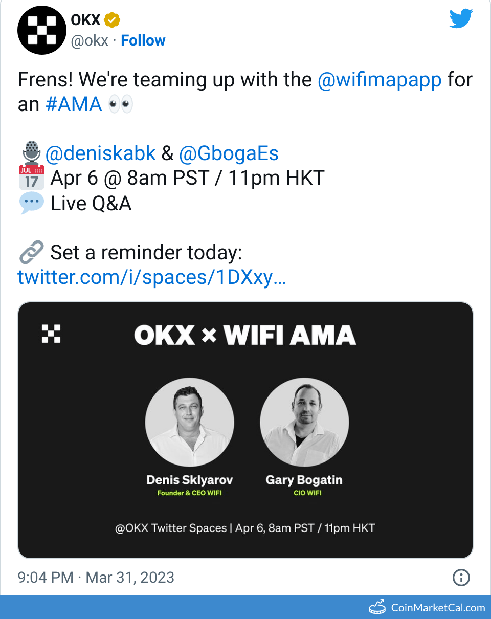Click the 9:04 PM Mar 31, 2023 timestamp
Screen dimensions: 491x619
pyautogui.click(x=96, y=578)
